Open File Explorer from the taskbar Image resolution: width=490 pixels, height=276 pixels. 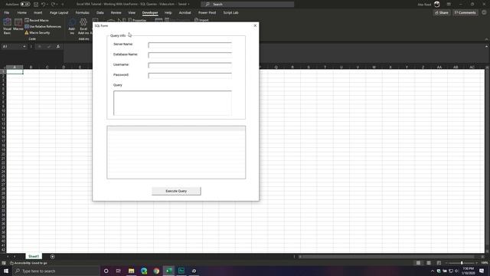pyautogui.click(x=131, y=271)
